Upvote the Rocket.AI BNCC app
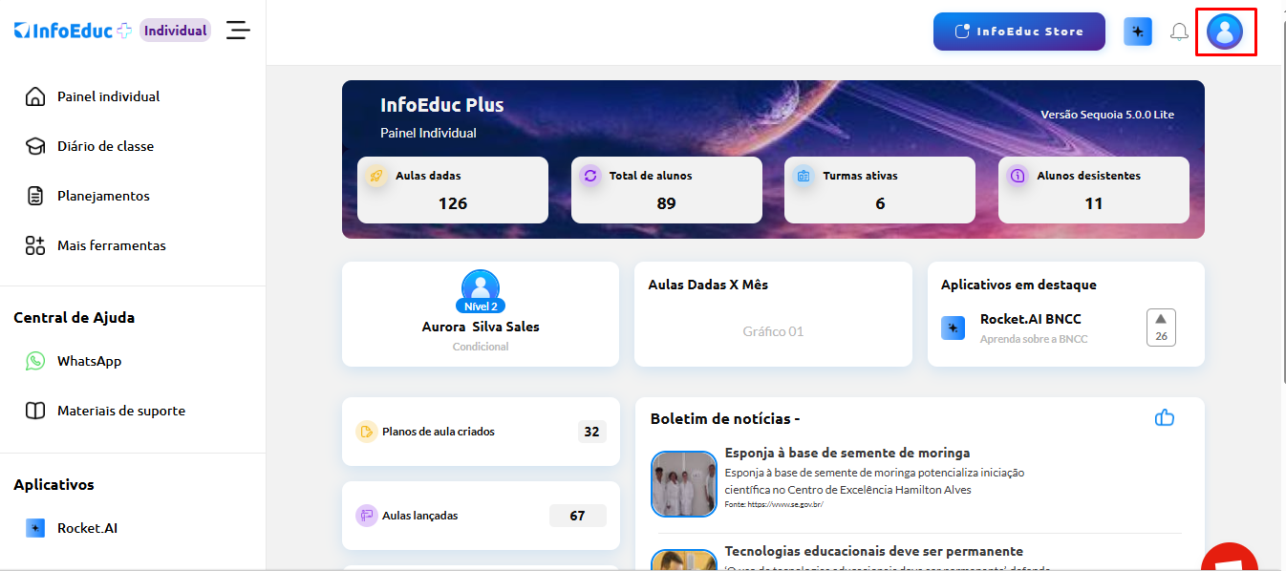The width and height of the screenshot is (1286, 571). [1161, 327]
